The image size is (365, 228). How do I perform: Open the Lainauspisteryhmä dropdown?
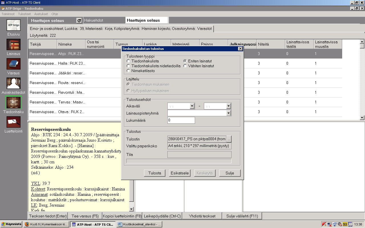(229, 113)
